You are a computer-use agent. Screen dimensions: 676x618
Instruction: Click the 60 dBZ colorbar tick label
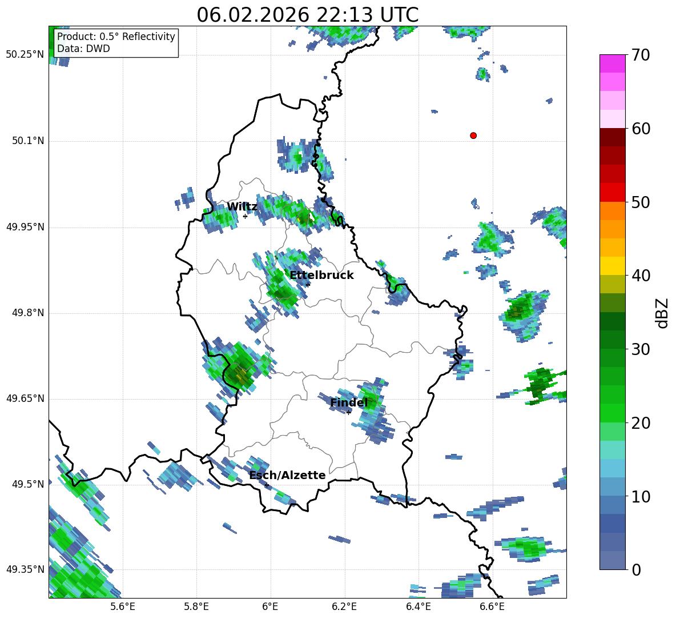[x=641, y=129]
